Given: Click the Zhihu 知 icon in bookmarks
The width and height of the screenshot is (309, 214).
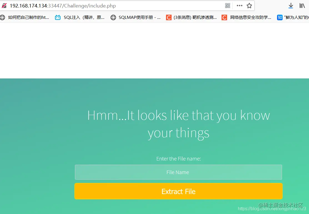Looking at the screenshot, I should [280, 17].
